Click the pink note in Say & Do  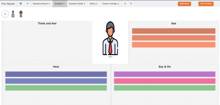point(165,81)
